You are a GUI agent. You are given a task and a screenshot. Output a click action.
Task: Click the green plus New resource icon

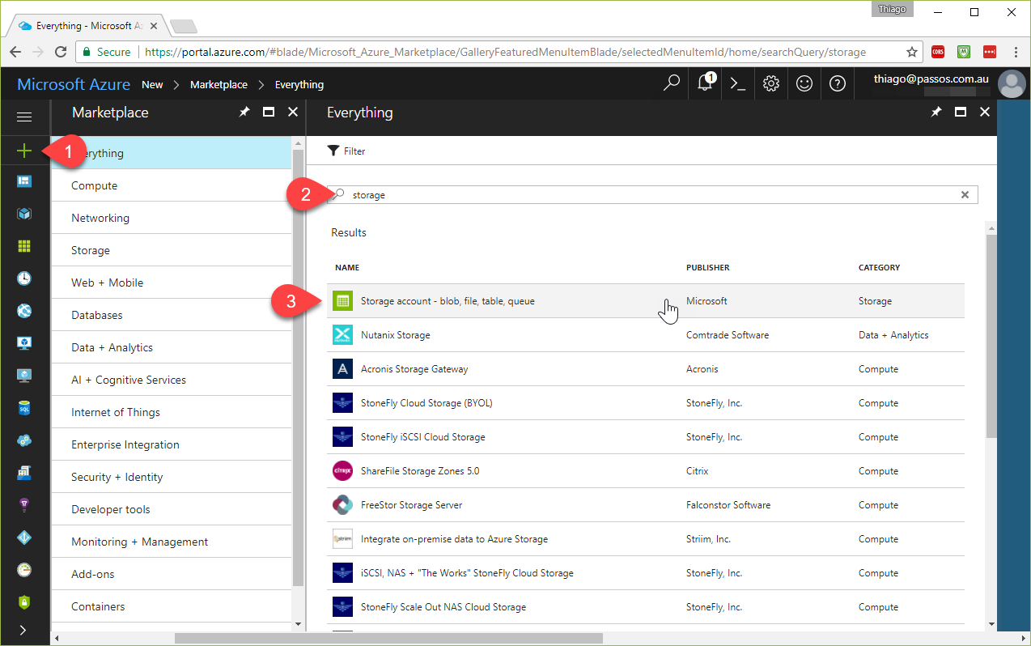24,151
